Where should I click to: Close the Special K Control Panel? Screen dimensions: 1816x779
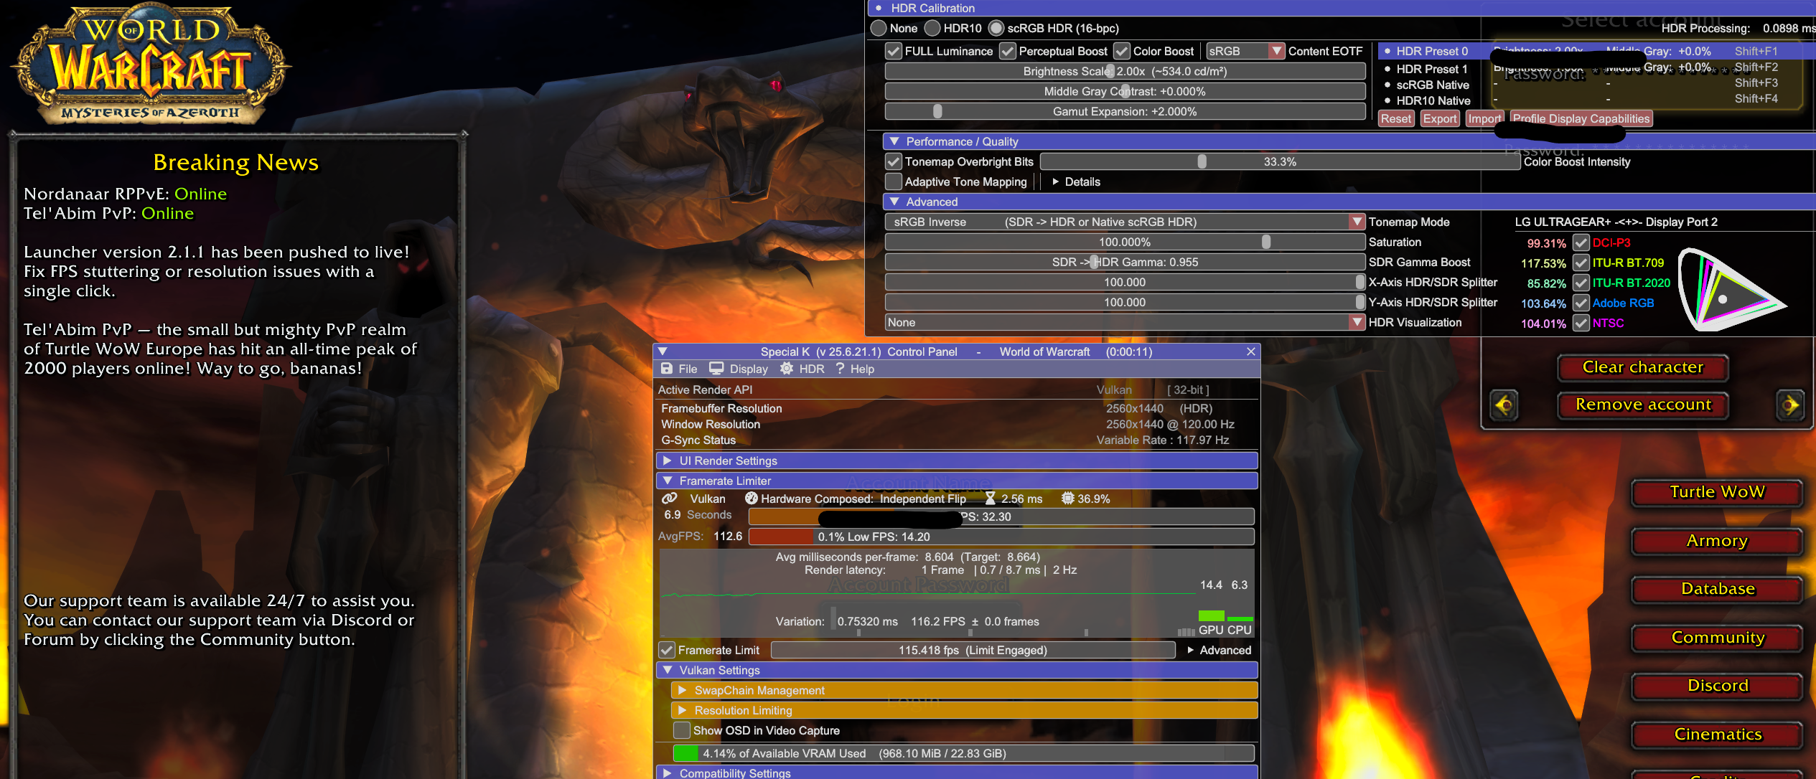coord(1251,351)
